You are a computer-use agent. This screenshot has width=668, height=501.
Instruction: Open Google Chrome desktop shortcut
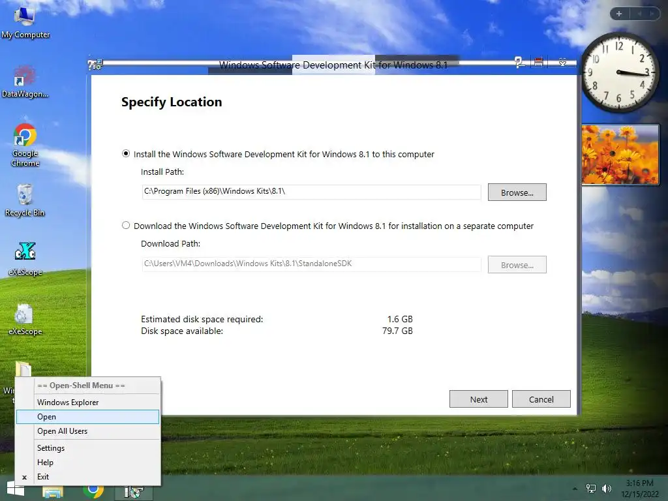[x=25, y=145]
